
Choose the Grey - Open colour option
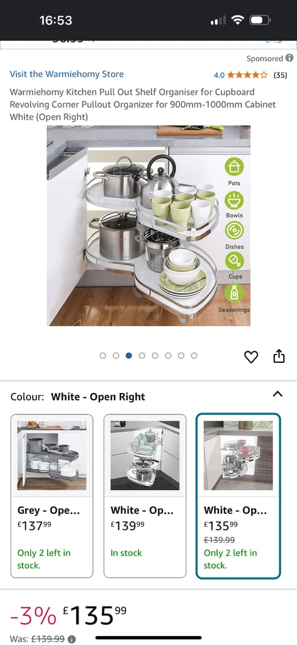[x=52, y=496]
